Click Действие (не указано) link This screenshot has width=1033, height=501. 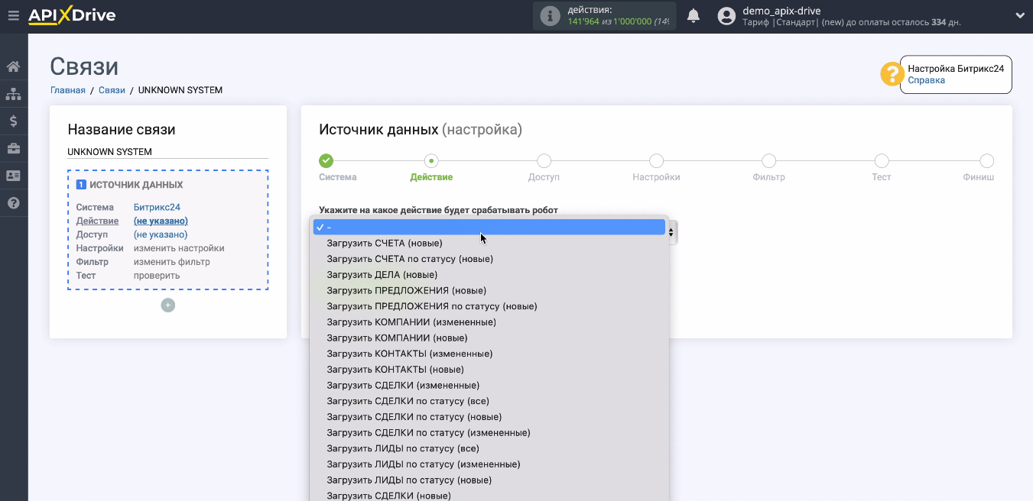pos(161,221)
